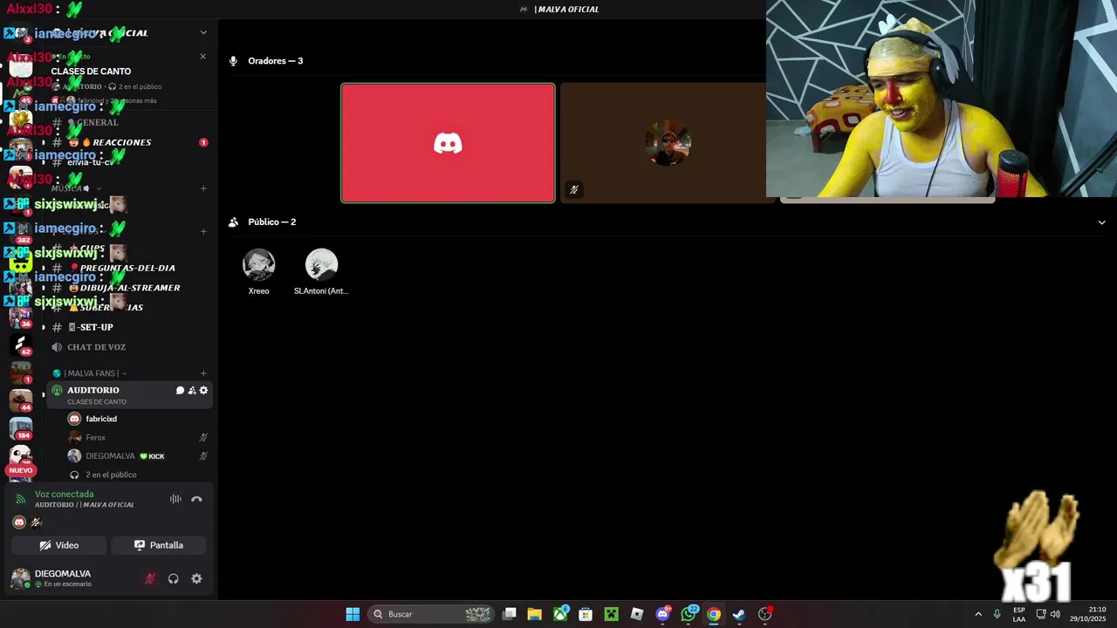Open Steam from taskbar
Image resolution: width=1117 pixels, height=628 pixels.
point(739,614)
